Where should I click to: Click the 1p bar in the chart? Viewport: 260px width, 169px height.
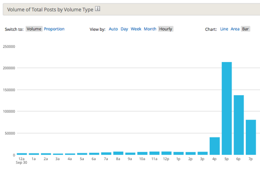tap(179, 153)
